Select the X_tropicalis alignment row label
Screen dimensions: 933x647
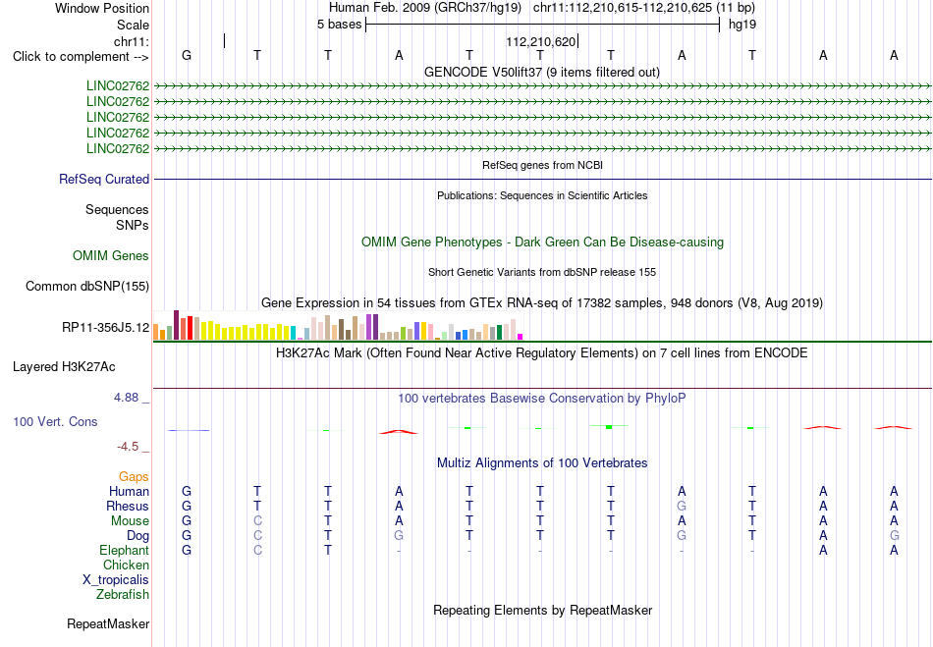(116, 580)
